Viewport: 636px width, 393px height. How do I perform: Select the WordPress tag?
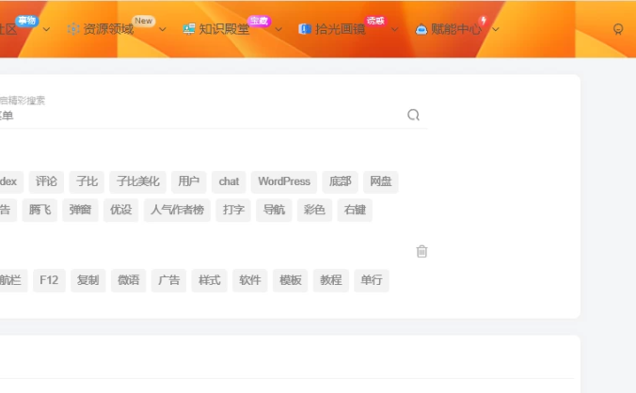pos(284,181)
